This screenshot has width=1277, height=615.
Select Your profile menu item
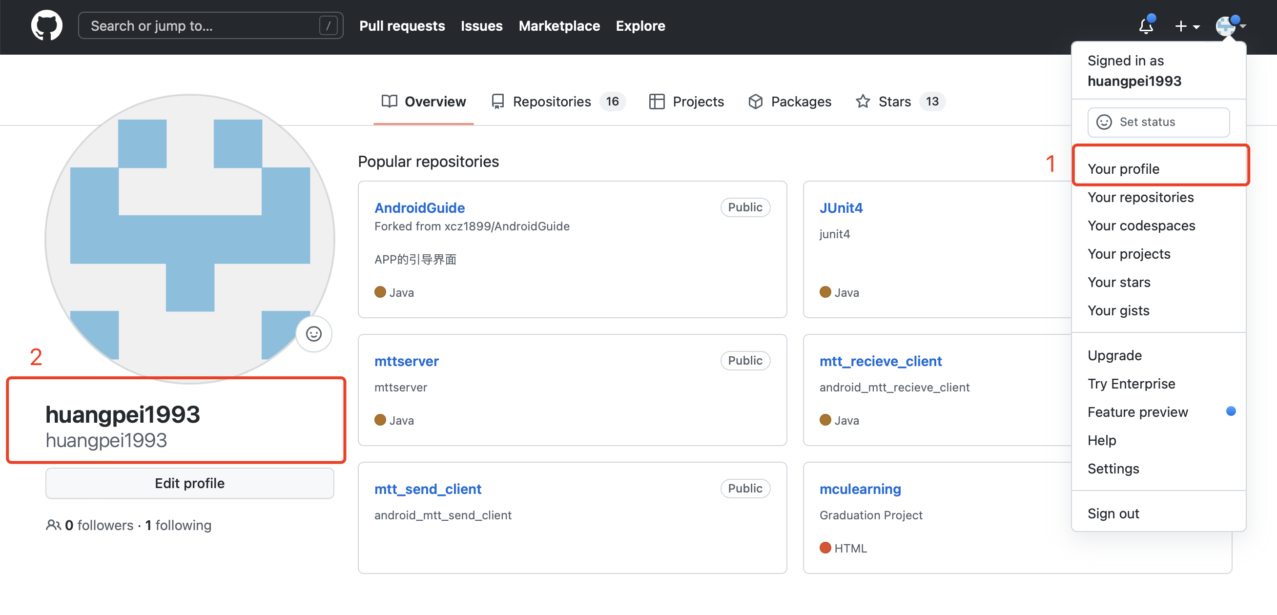tap(1123, 169)
